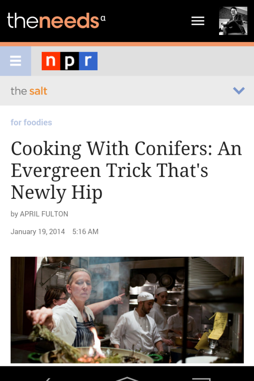Expand the salt blog dropdown chevron
Screen dimensions: 254x381
(x=239, y=90)
